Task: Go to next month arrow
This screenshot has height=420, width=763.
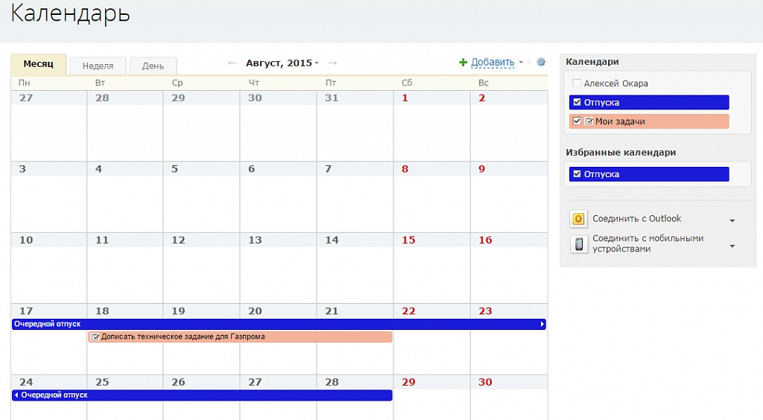Action: click(332, 63)
